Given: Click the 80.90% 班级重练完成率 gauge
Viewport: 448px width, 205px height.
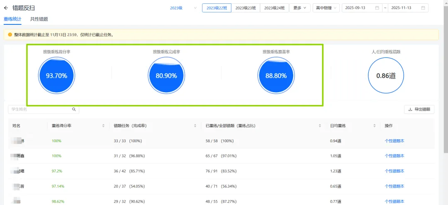Looking at the screenshot, I should pyautogui.click(x=166, y=76).
